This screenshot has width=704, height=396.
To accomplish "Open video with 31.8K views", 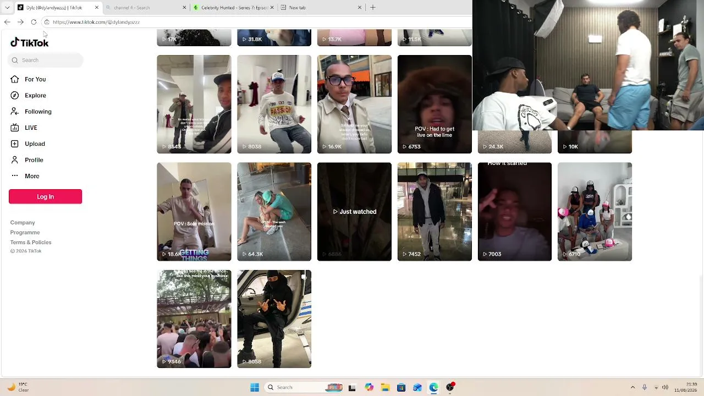I will (x=274, y=38).
